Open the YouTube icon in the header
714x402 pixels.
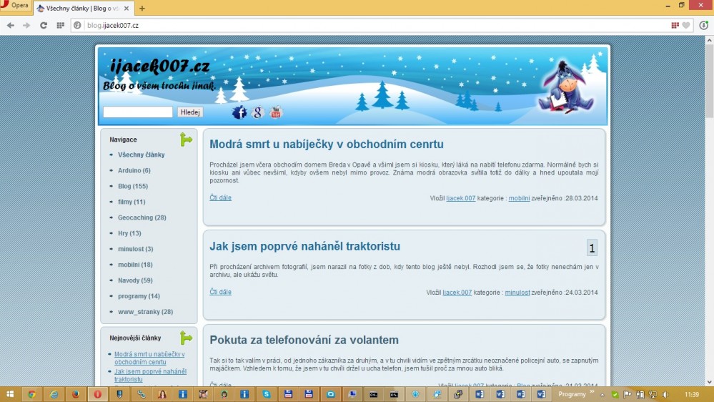(x=276, y=112)
